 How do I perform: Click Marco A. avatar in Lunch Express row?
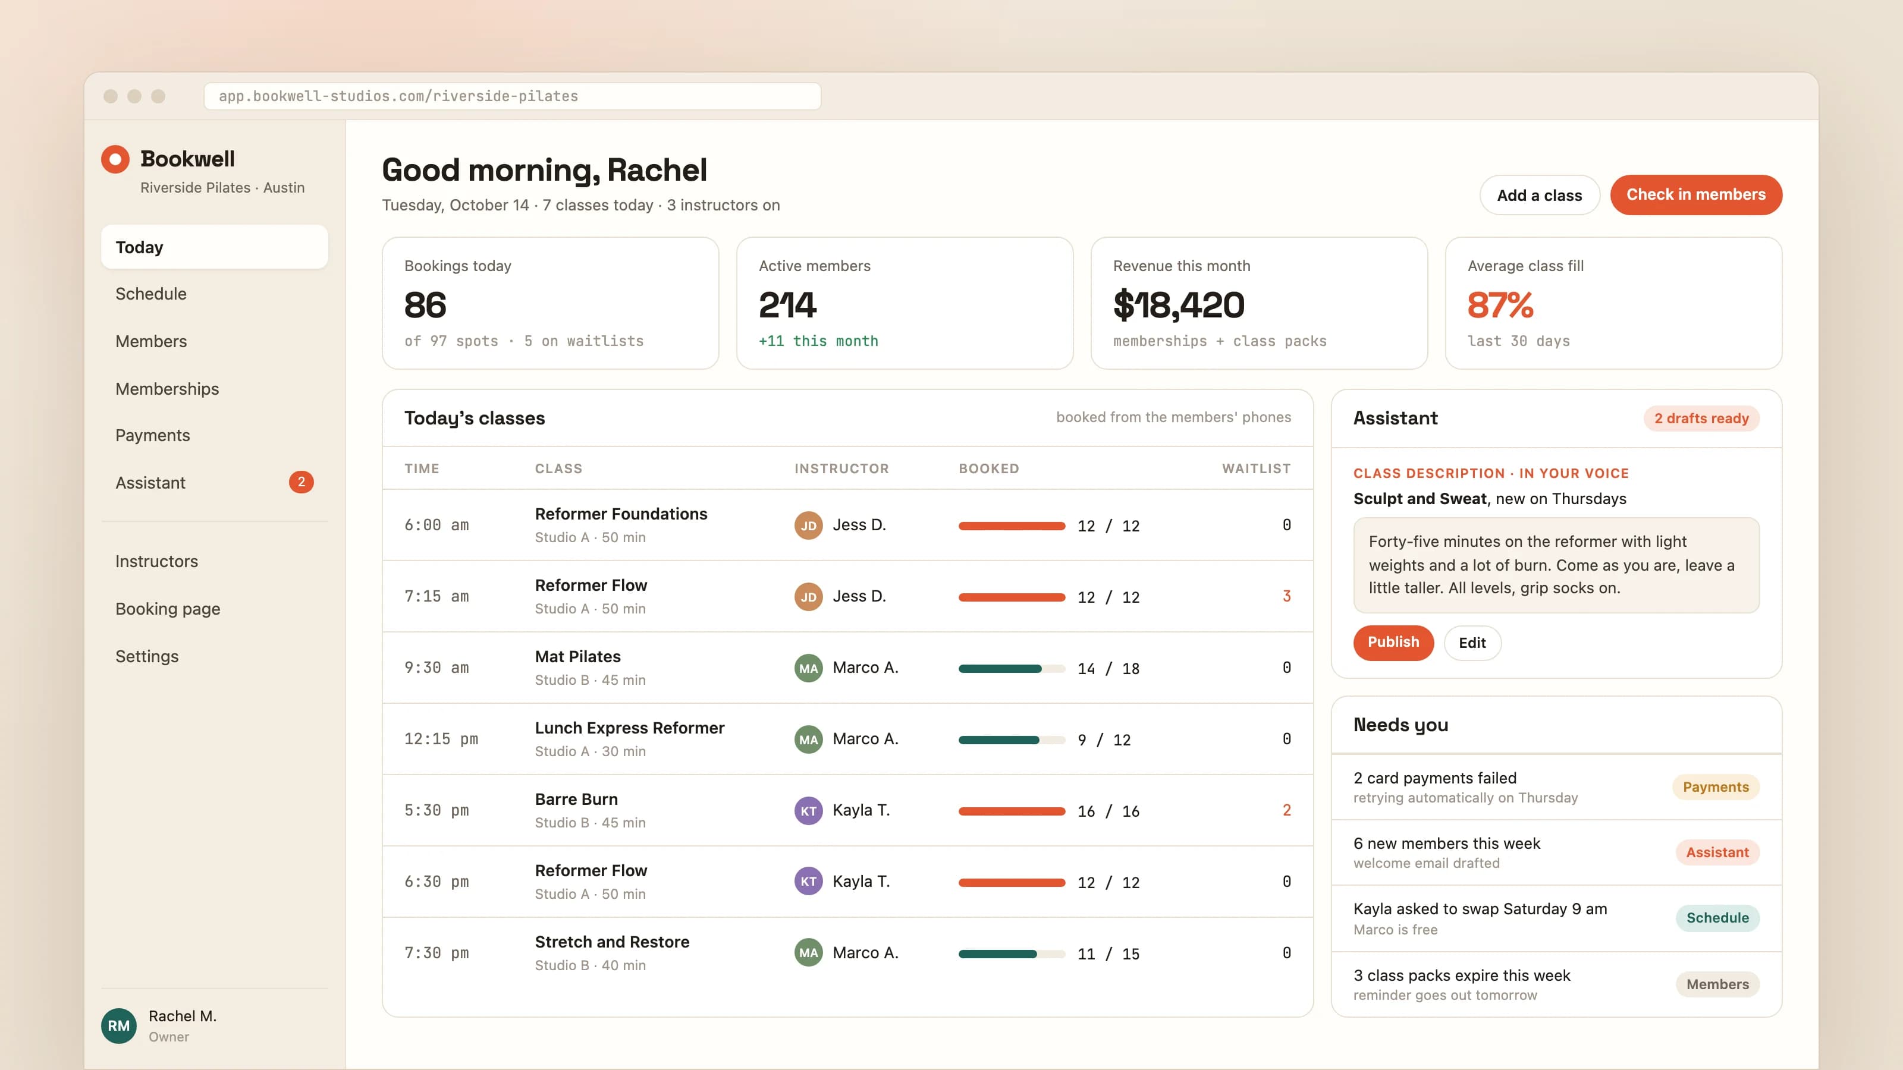coord(808,739)
